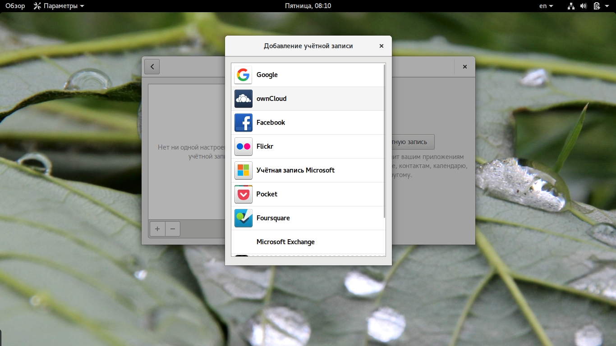Open the Параметры application menu
This screenshot has width=616, height=346.
[x=59, y=6]
